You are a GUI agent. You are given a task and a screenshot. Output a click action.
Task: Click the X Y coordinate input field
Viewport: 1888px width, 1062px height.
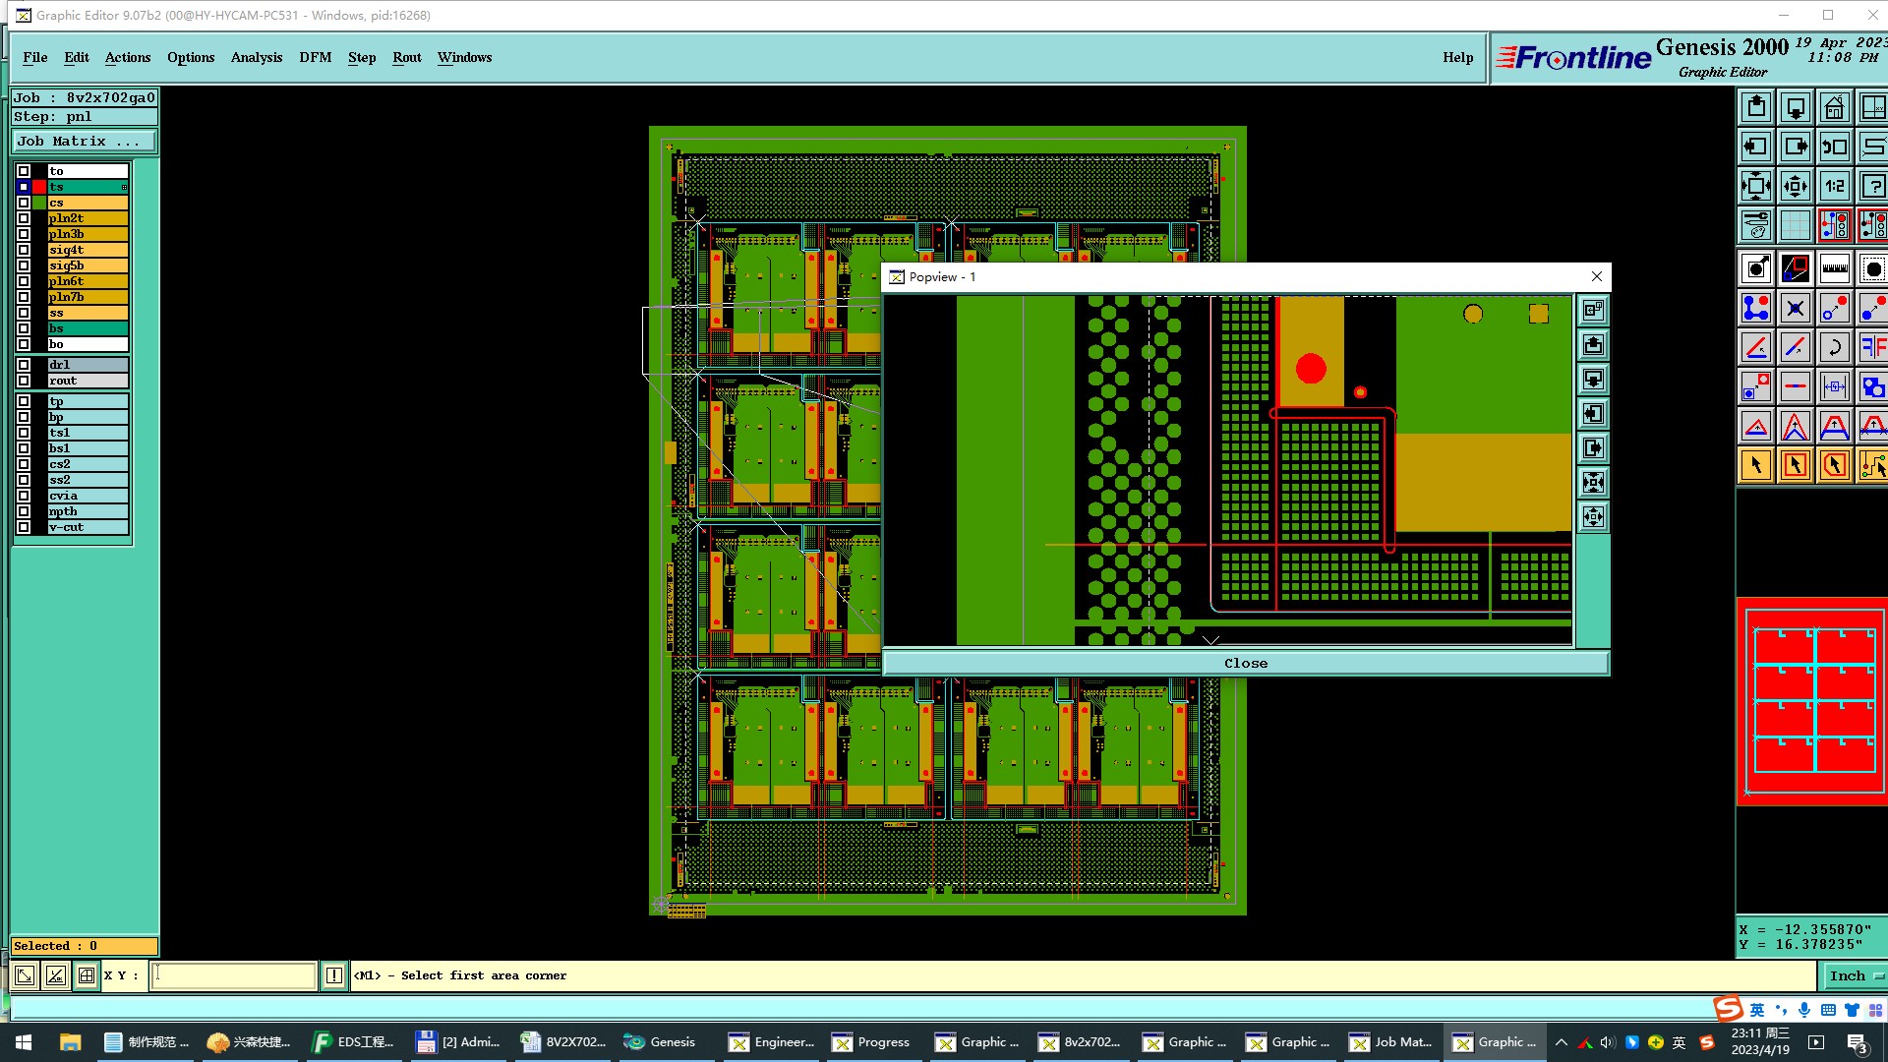click(x=233, y=975)
